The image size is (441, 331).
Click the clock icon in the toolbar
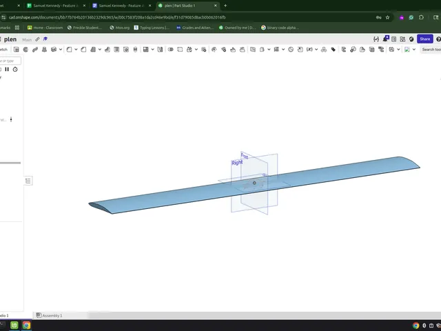[x=291, y=50]
